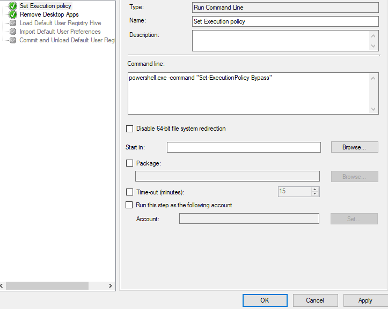Click the Package path field
Screen dimensions: 388x309
click(228, 176)
